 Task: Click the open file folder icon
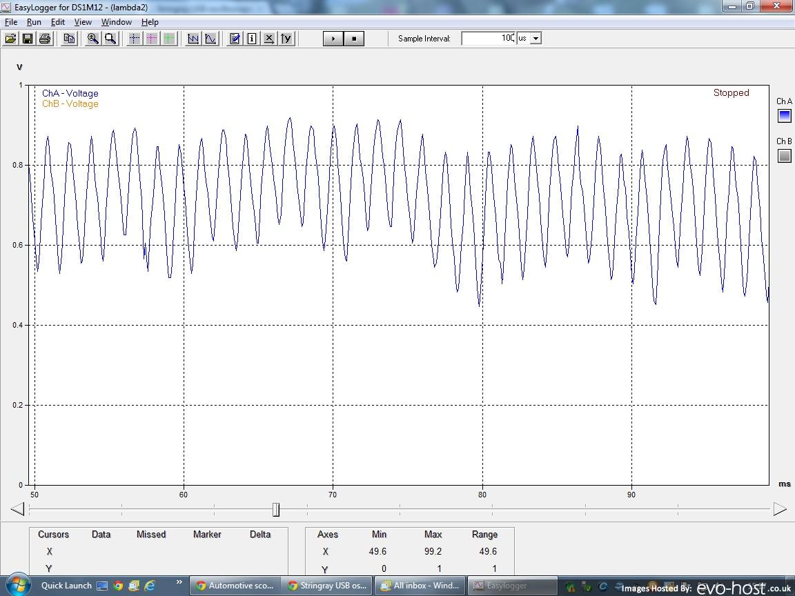10,39
